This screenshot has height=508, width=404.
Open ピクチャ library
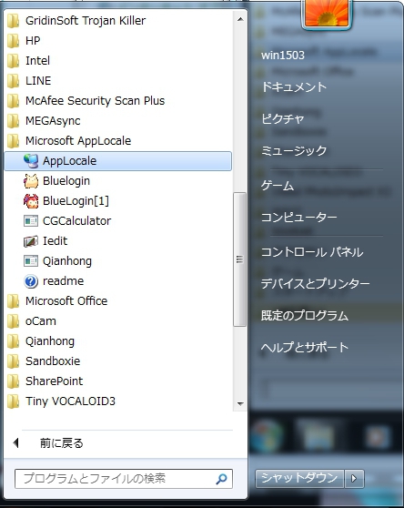[283, 119]
